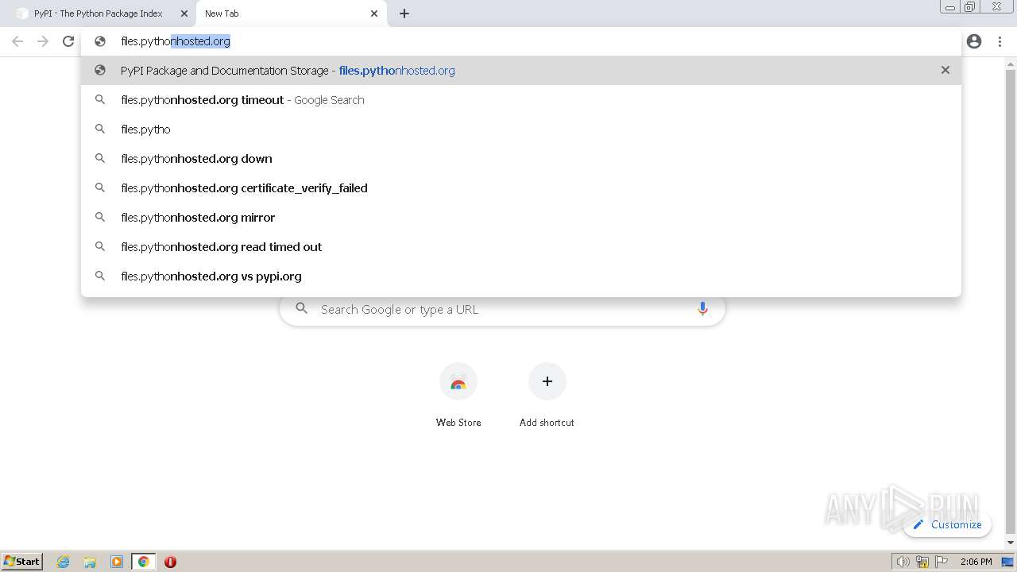Click the Customize button
This screenshot has width=1017, height=572.
click(947, 524)
